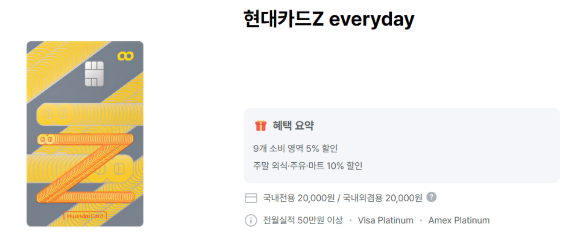Select the Amex Platinum brand label
The height and width of the screenshot is (251, 579).
pyautogui.click(x=459, y=220)
